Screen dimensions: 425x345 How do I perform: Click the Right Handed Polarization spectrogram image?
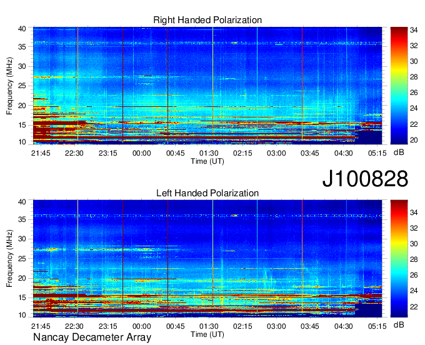207,86
